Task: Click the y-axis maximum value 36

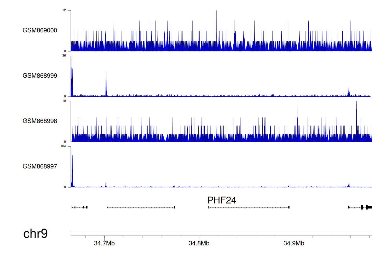Action: point(64,56)
